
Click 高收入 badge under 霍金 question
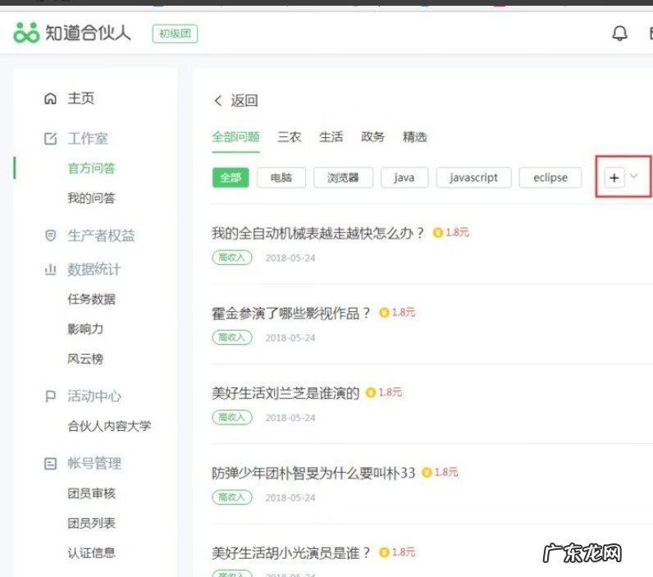pyautogui.click(x=232, y=337)
